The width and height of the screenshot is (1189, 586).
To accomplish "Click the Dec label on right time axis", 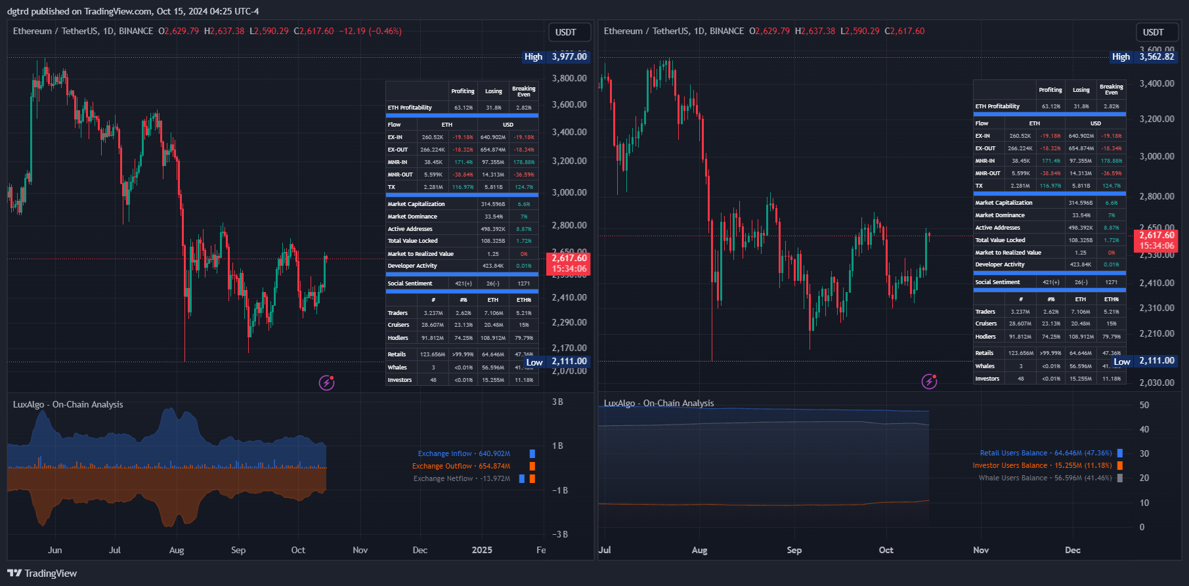I will pos(1073,550).
